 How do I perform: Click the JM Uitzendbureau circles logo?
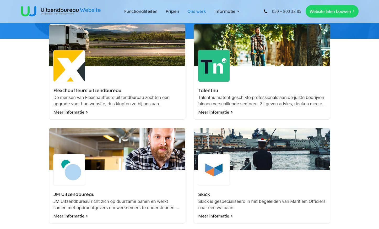(69, 170)
